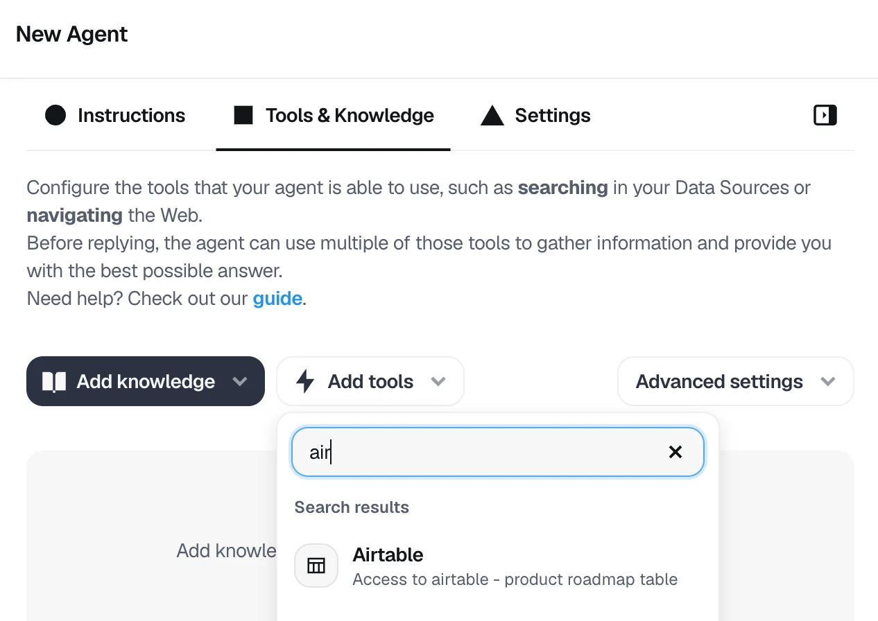Expand the Add knowledge chevron

pyautogui.click(x=239, y=381)
